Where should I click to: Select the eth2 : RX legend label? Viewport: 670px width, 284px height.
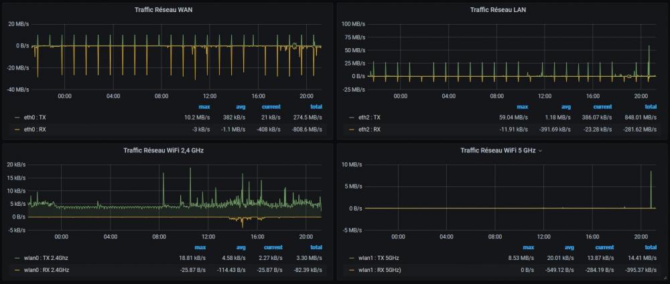pyautogui.click(x=369, y=130)
